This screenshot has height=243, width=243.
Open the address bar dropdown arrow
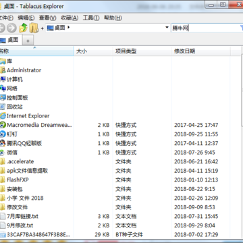tap(167, 28)
